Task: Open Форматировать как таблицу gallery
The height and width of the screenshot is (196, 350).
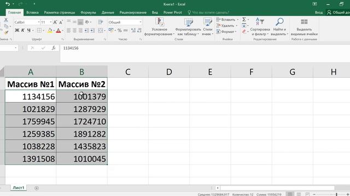Action: click(188, 27)
